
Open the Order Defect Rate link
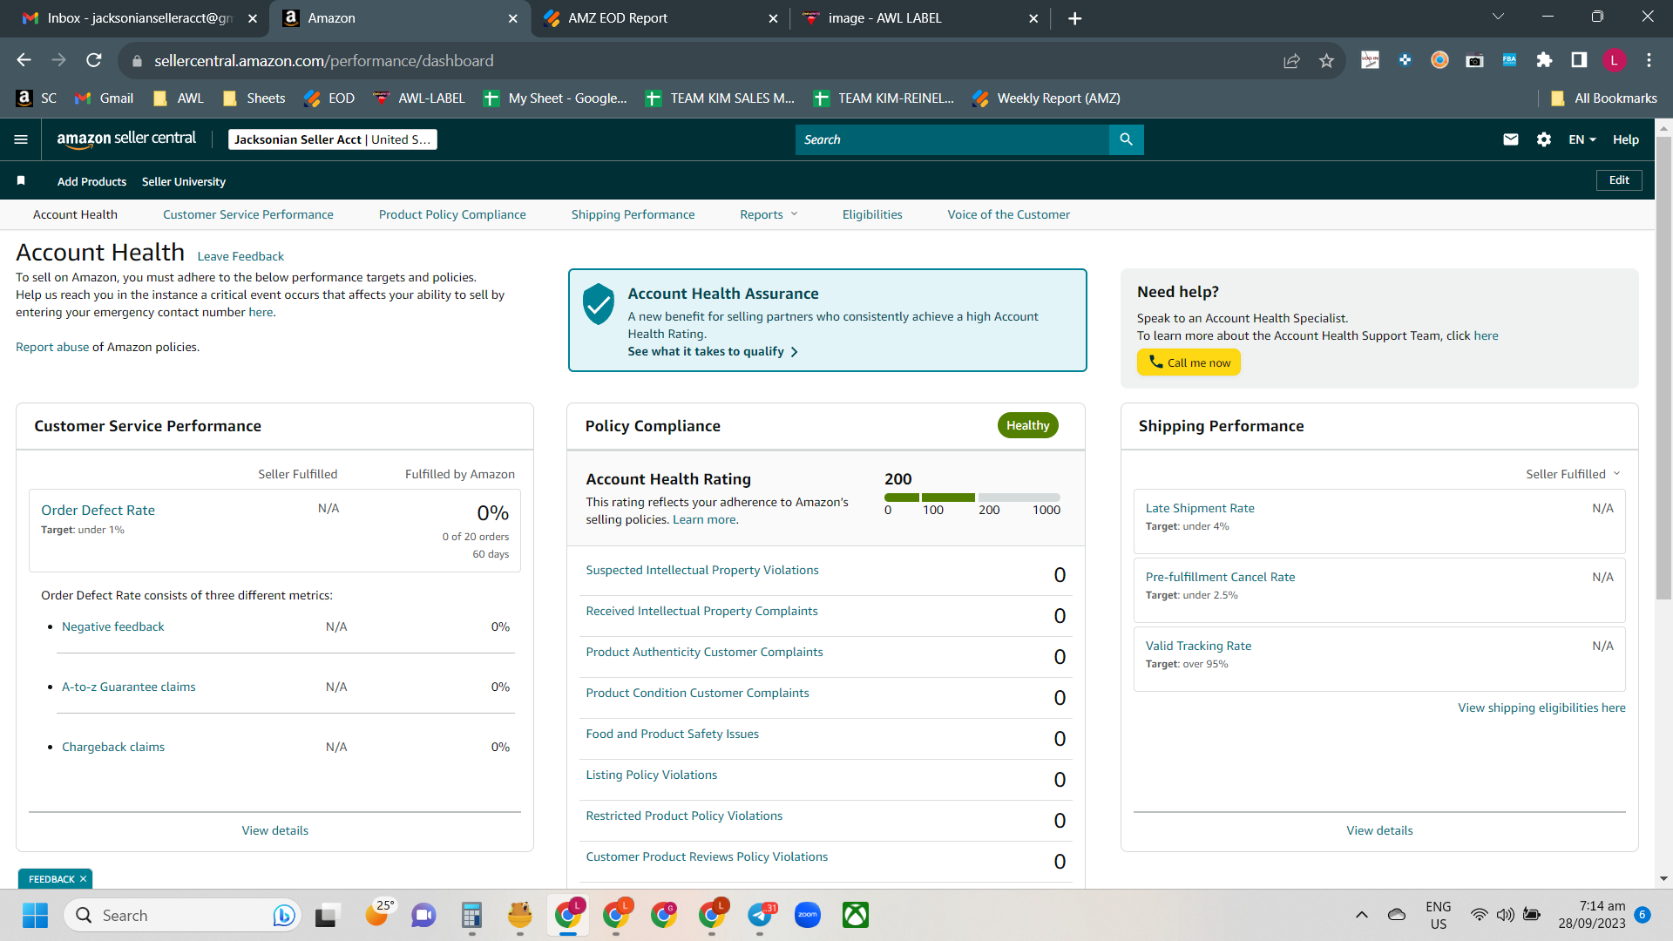[98, 511]
